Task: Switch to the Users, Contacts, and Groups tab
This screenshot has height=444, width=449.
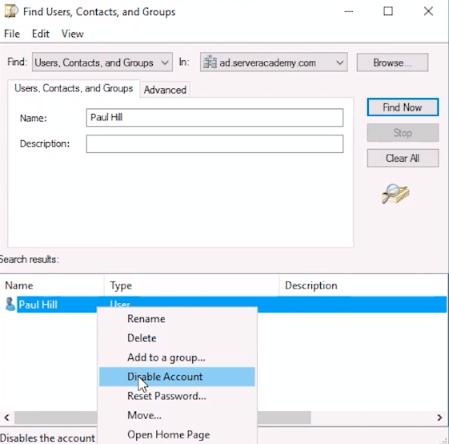Action: (74, 88)
